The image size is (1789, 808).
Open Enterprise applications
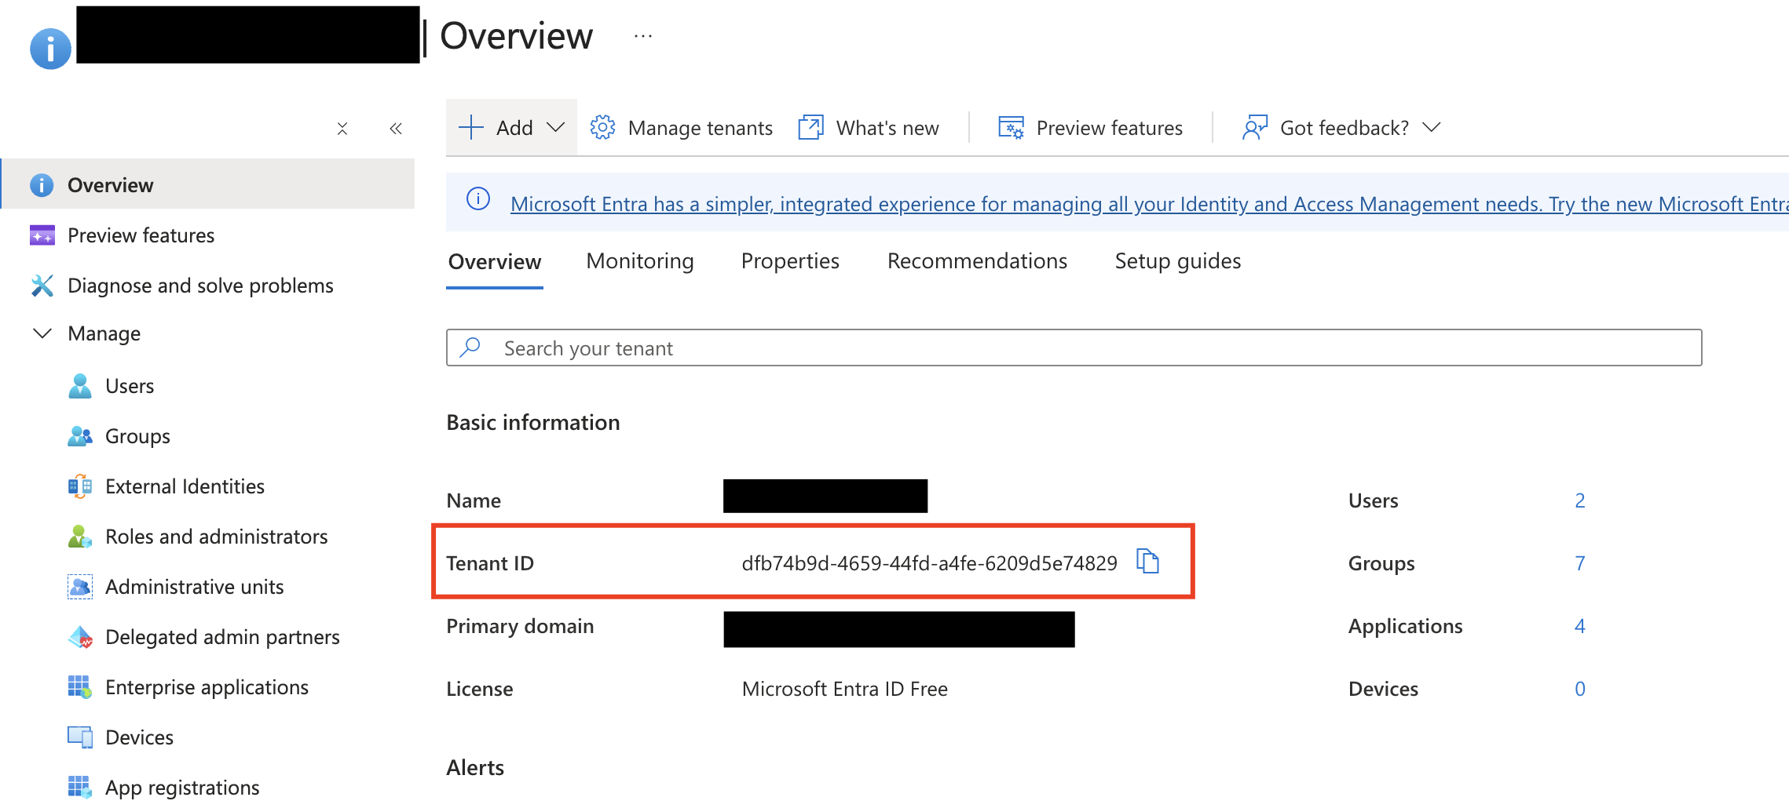(207, 687)
